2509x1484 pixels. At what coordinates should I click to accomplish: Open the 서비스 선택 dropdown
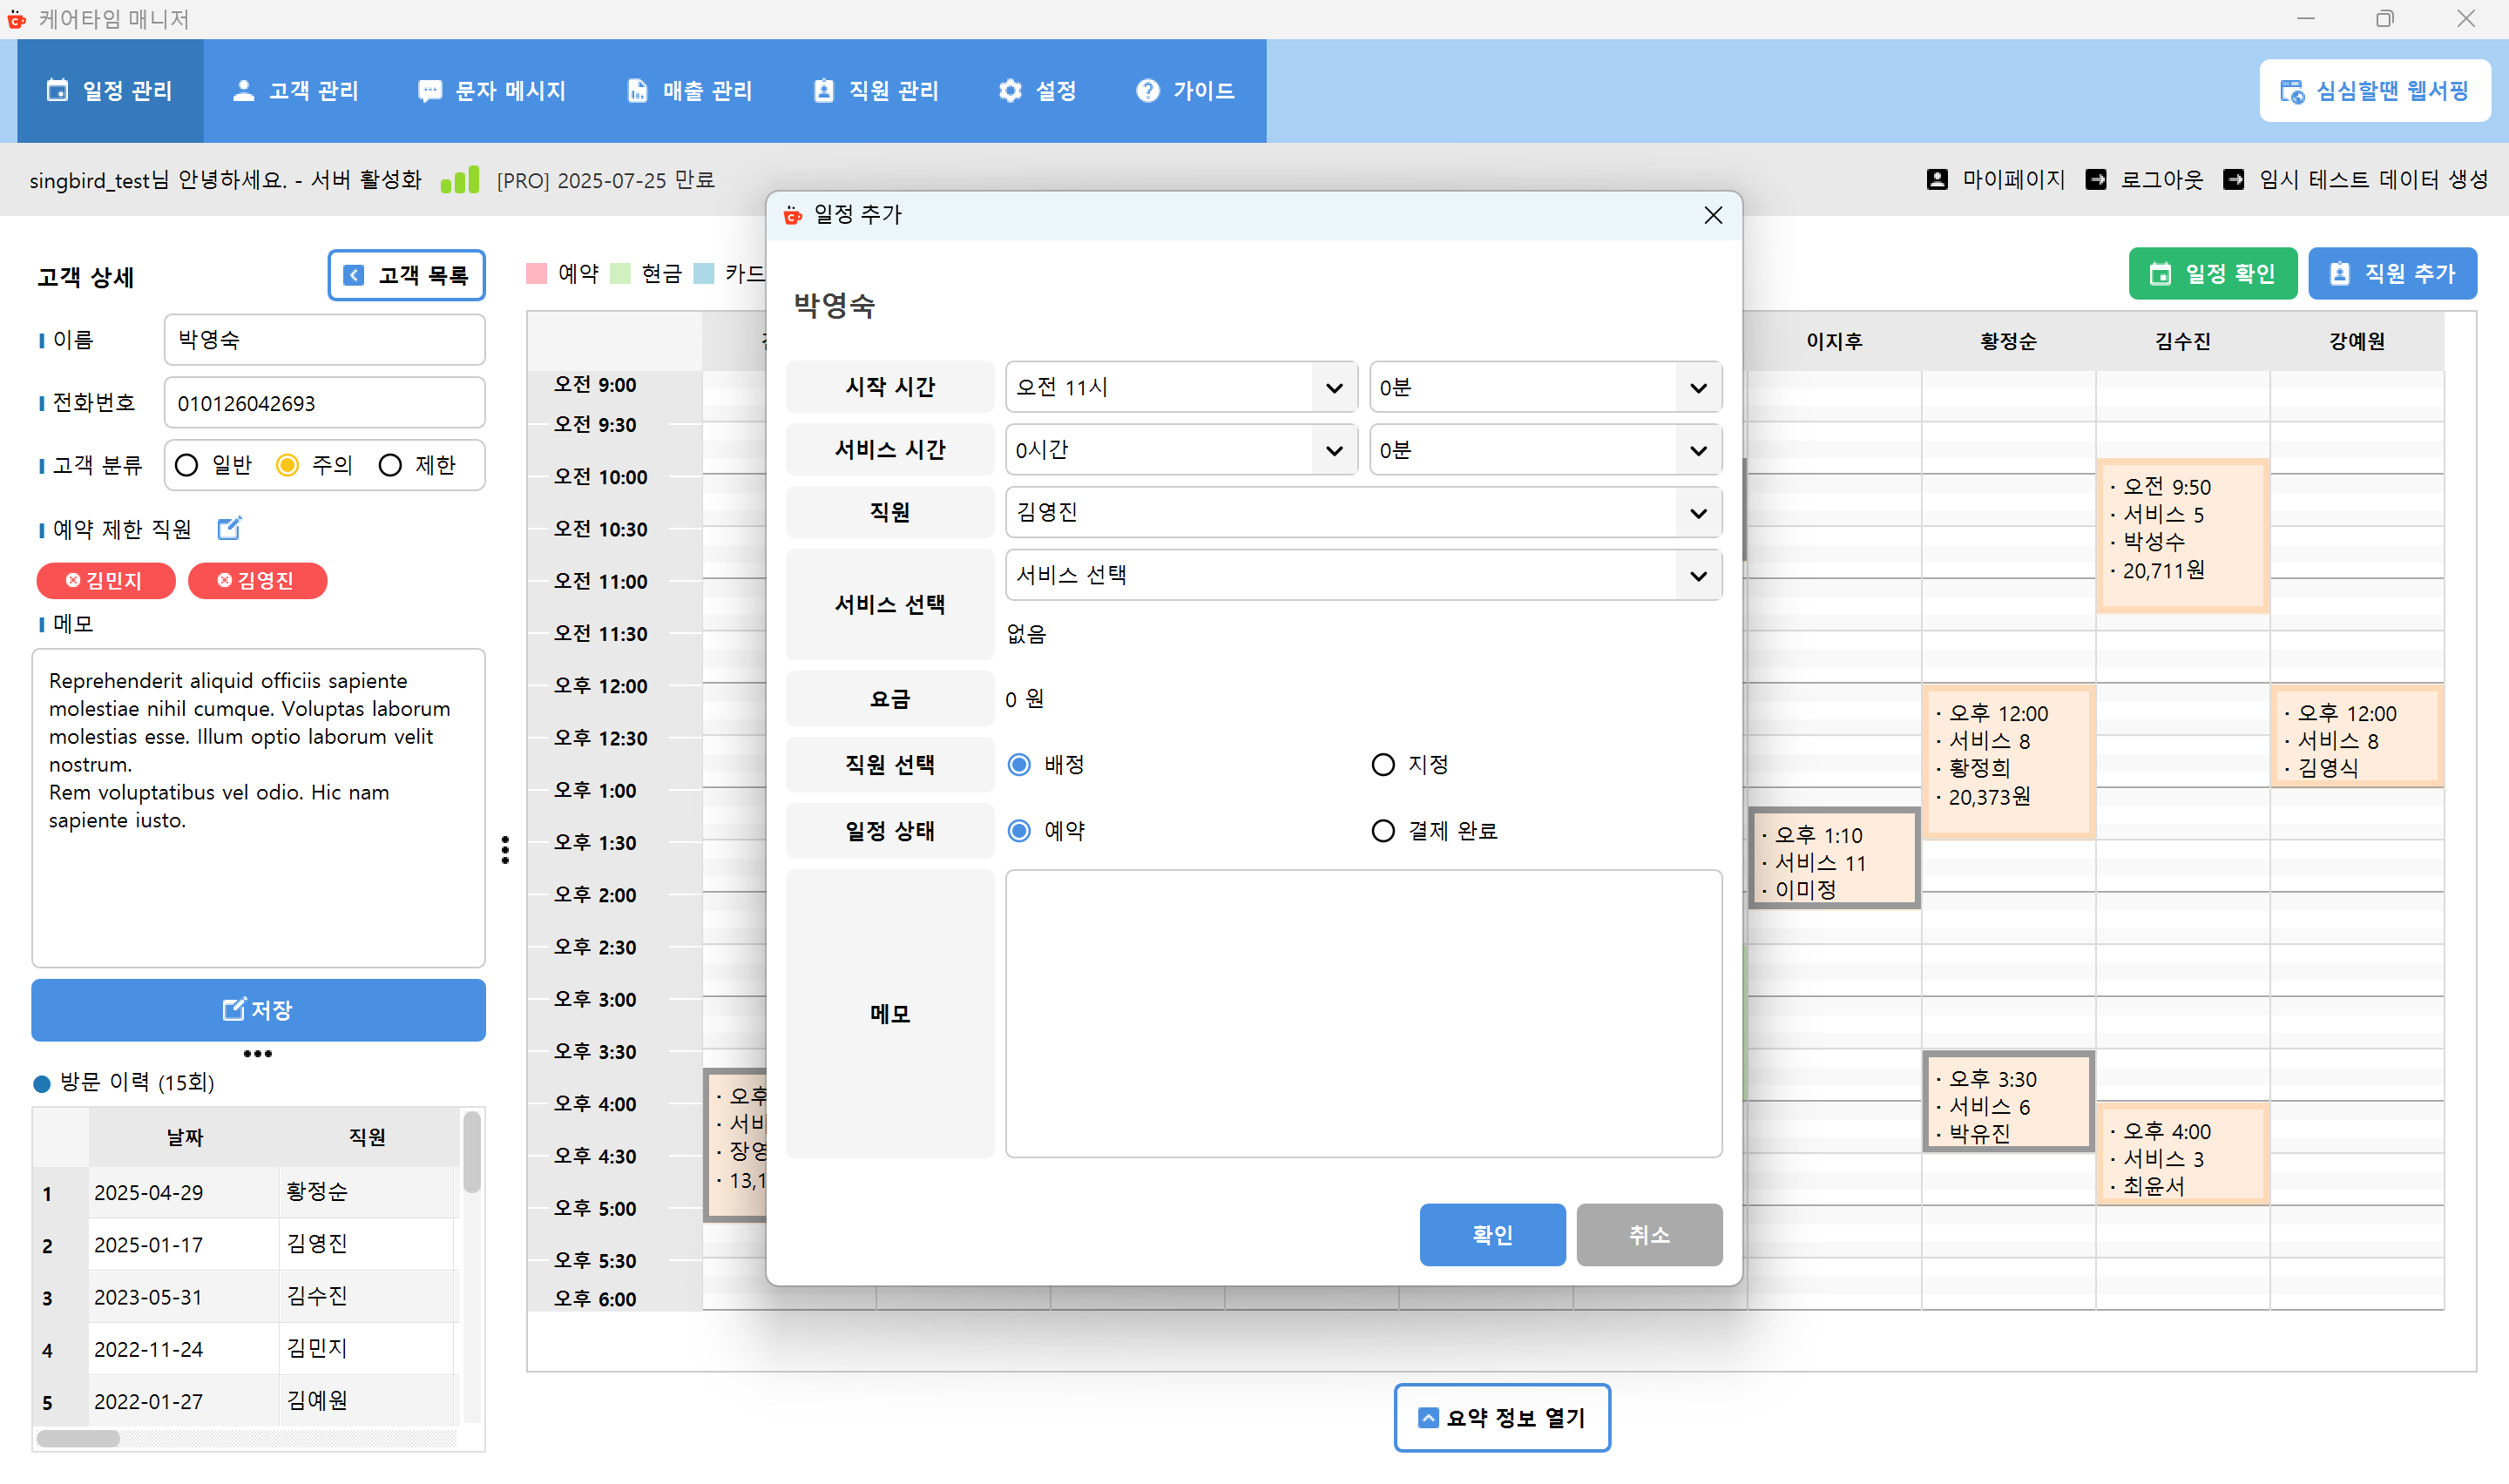click(1363, 576)
